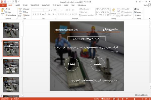Open the DESIGN ribbon tab
Viewport: 151px width, 100px height.
25,5
